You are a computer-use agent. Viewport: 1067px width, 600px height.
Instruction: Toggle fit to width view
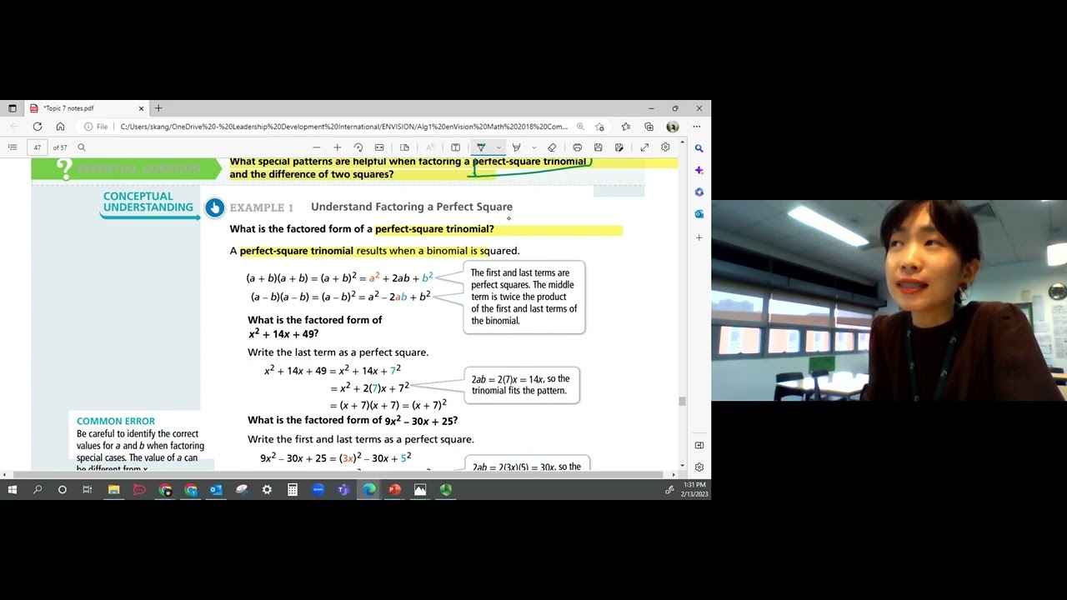point(379,147)
